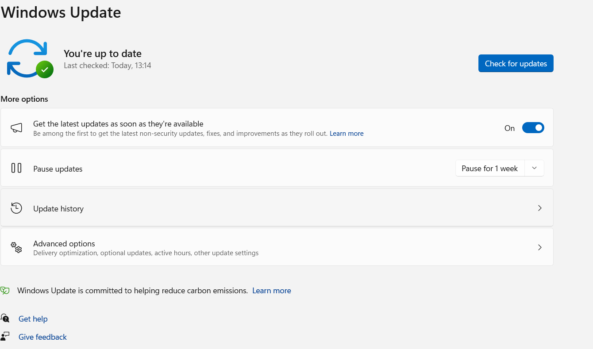Click the "Get the latest updates" title text
The height and width of the screenshot is (349, 593).
click(118, 124)
